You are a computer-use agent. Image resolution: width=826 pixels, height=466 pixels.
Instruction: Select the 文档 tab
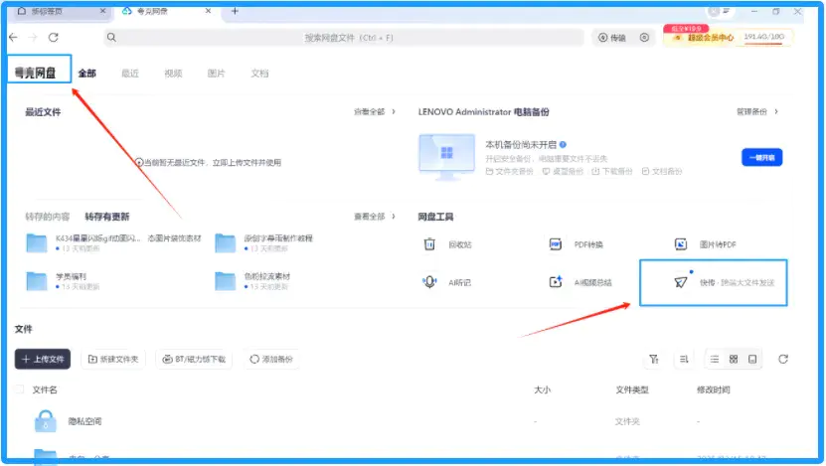[259, 74]
